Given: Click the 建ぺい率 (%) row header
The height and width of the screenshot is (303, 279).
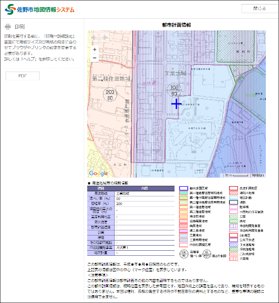Looking at the screenshot, I should pos(101,198).
